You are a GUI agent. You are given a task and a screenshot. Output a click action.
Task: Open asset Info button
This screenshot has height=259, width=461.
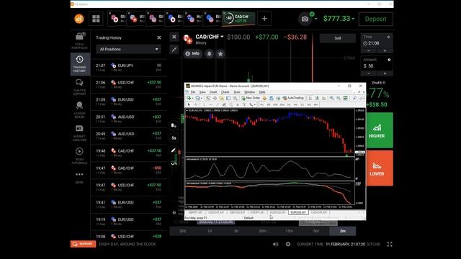click(193, 54)
